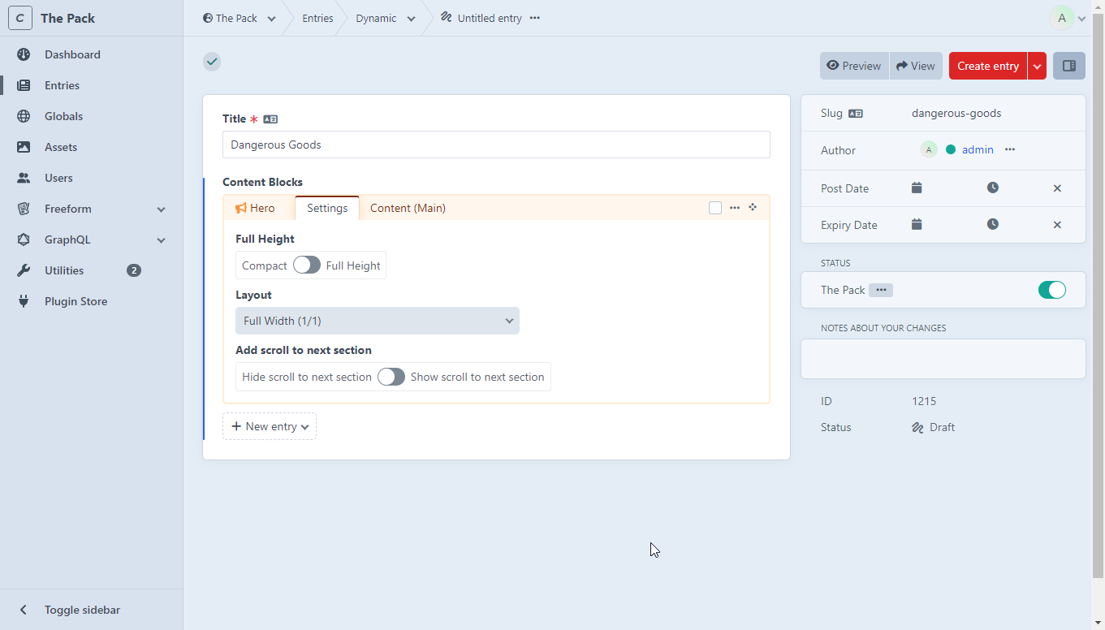
Task: Open the Layout Full Width dropdown
Action: point(378,321)
